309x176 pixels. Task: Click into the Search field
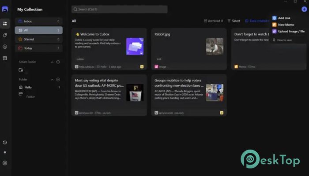[x=120, y=9]
